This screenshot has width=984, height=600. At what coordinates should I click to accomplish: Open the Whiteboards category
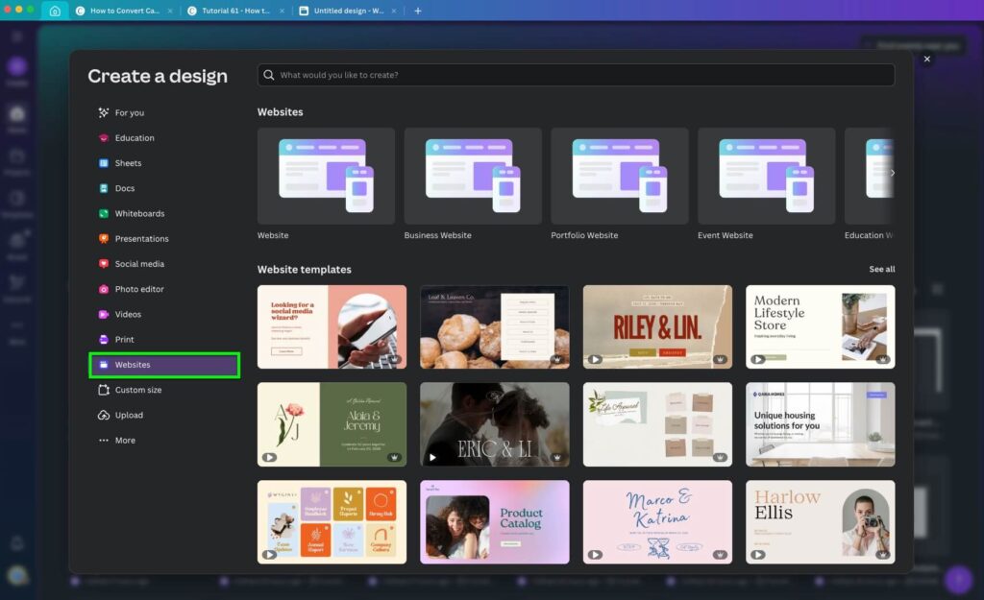coord(141,213)
